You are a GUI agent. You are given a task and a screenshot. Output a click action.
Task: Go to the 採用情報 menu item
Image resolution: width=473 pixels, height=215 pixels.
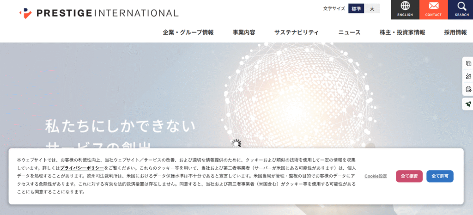[x=455, y=32]
